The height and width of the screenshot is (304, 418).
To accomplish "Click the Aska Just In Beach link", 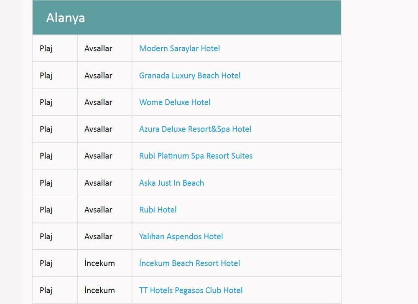I will 171,183.
